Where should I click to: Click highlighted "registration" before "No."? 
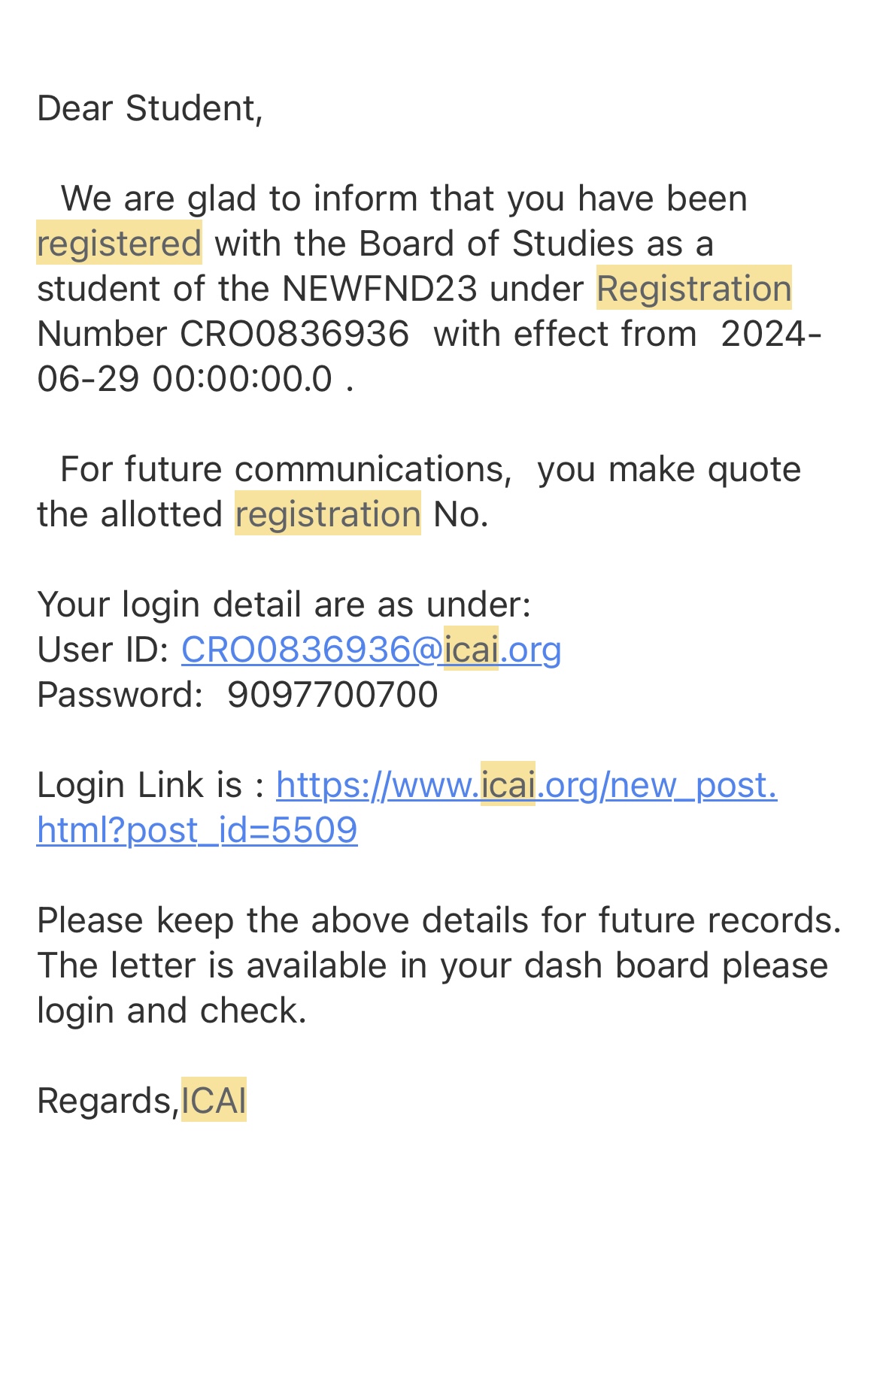point(327,514)
